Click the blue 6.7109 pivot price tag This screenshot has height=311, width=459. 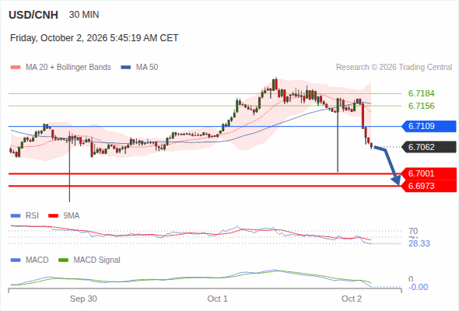[x=429, y=127]
